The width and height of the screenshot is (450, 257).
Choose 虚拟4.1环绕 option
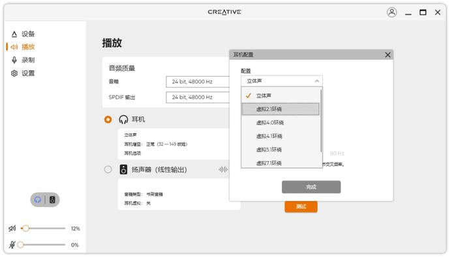pyautogui.click(x=280, y=136)
